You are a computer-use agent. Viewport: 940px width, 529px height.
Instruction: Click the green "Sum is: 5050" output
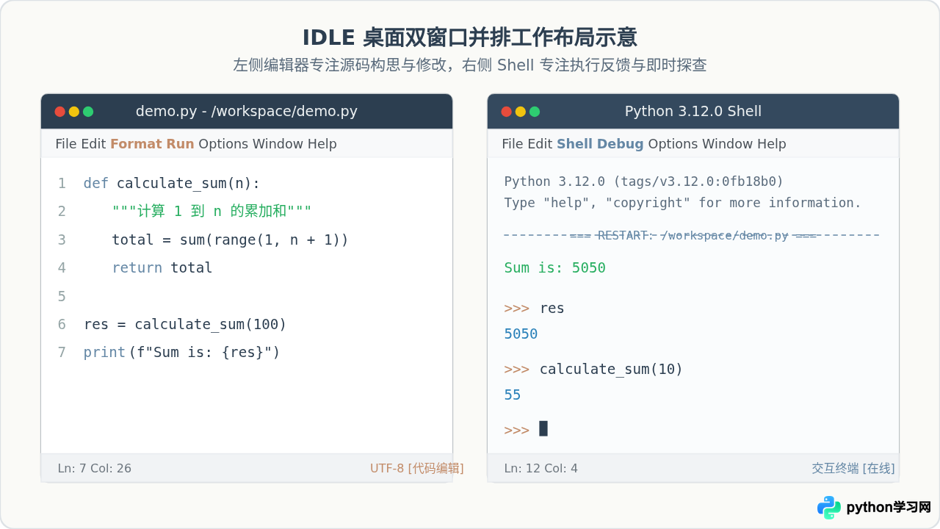(555, 267)
